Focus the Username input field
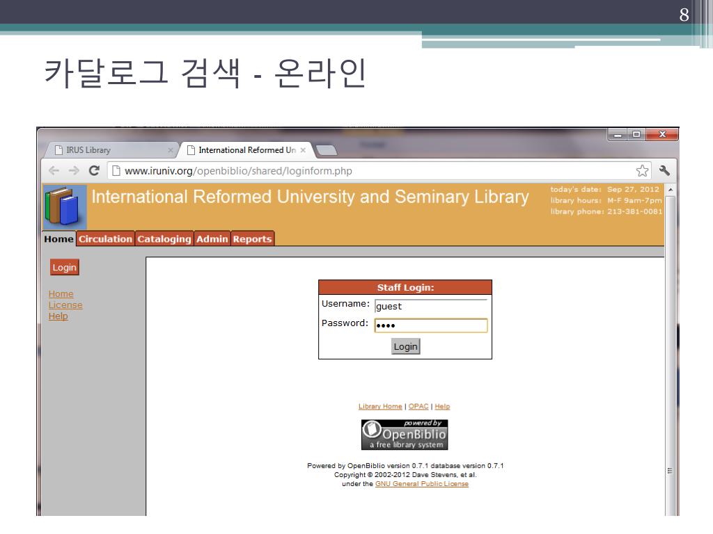Screen dimensions: 713x534 (431, 306)
